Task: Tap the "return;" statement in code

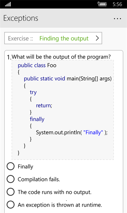Action: (x=44, y=105)
